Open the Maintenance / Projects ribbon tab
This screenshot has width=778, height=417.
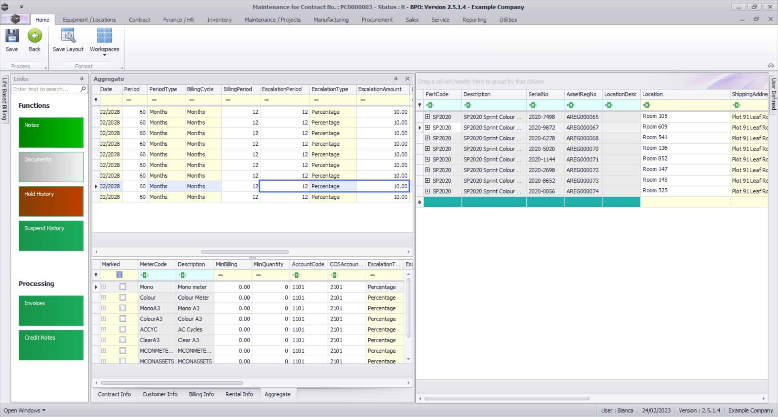[272, 20]
